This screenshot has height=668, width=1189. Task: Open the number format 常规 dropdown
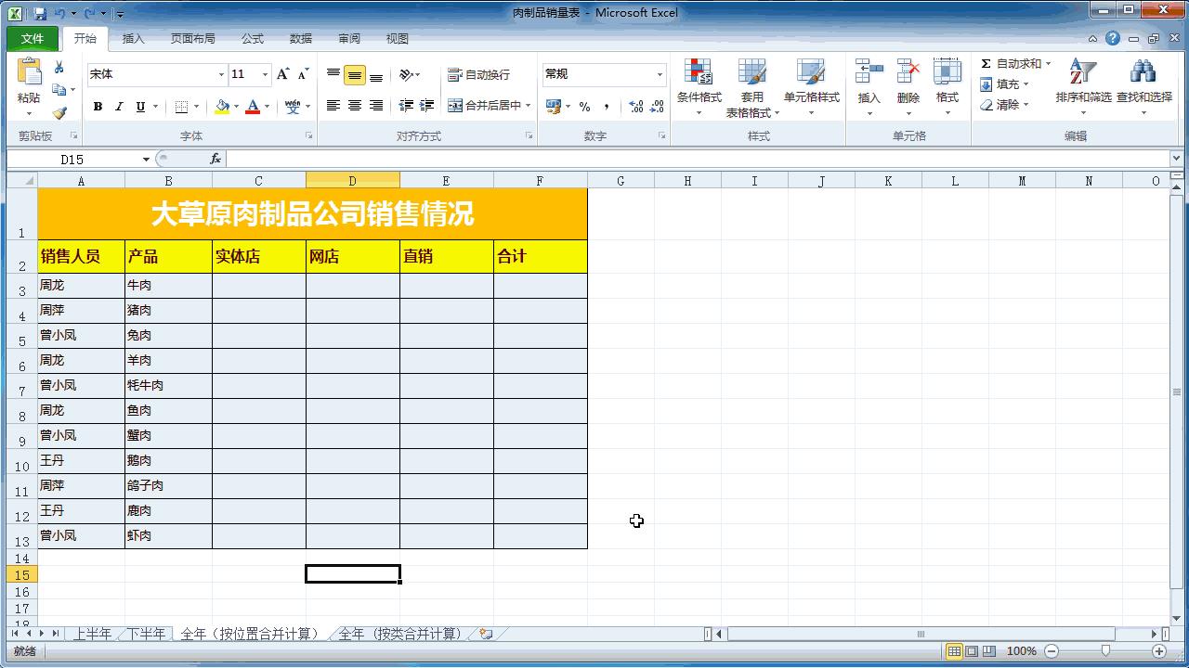click(x=660, y=74)
